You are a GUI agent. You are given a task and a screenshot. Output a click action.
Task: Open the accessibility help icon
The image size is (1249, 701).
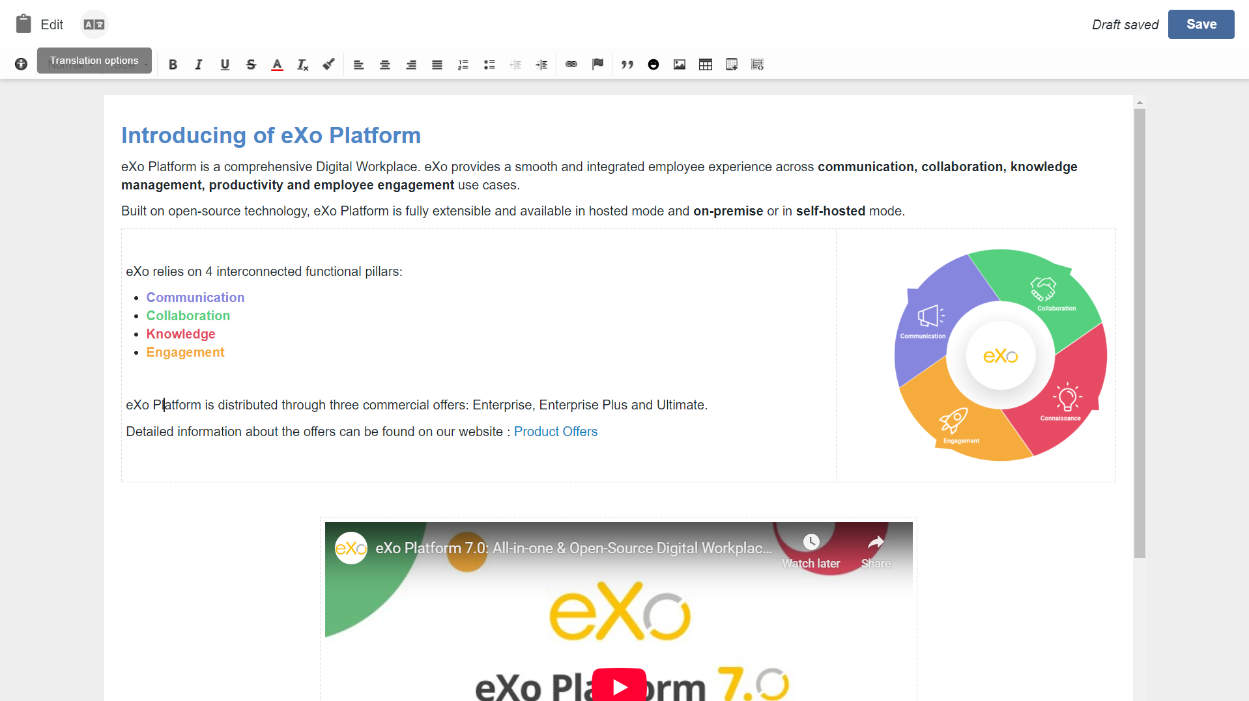click(21, 64)
